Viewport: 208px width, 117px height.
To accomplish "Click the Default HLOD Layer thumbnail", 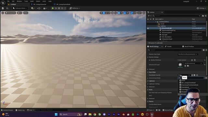I will [x=180, y=65].
